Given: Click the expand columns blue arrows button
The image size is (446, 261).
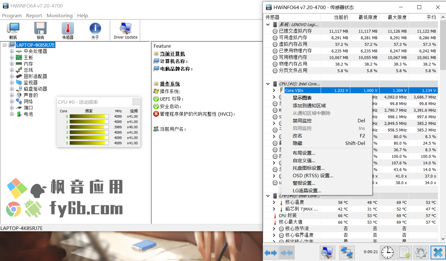Looking at the screenshot, I should [x=271, y=253].
